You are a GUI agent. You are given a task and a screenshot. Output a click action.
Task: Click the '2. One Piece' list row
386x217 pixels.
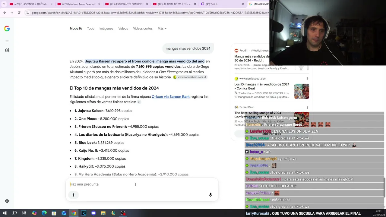(102, 119)
